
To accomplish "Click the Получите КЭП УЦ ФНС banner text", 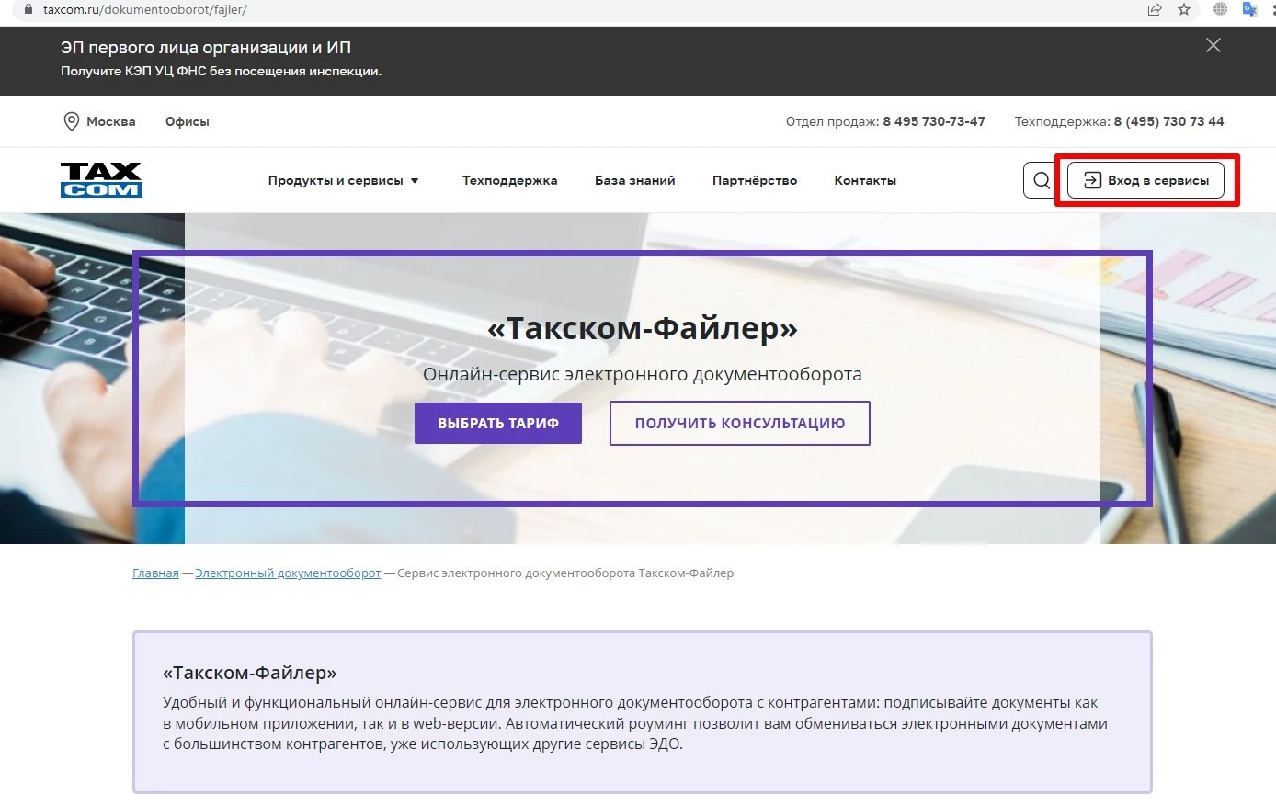I will click(x=221, y=71).
